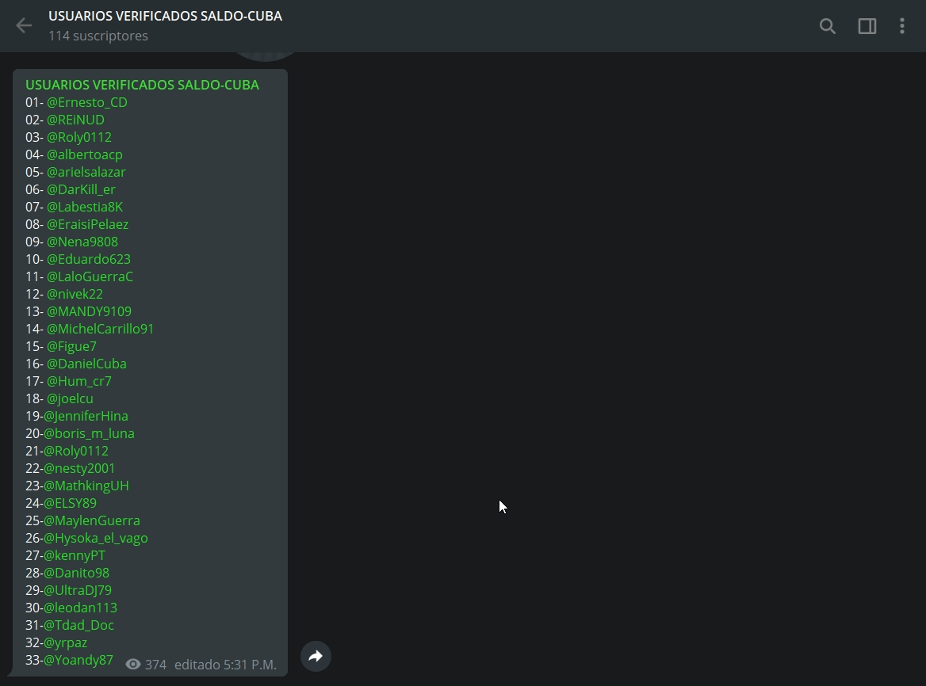
Task: Select the @MichelCarrillo91 mention
Action: point(101,329)
